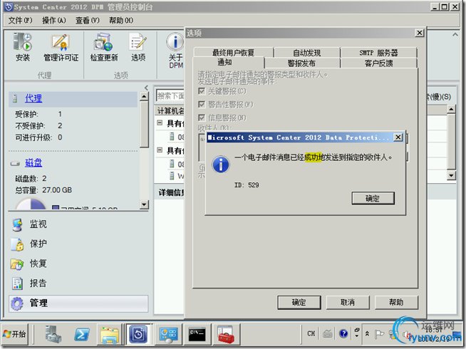Open 管理许可证 license management
The height and width of the screenshot is (349, 466).
[61, 48]
